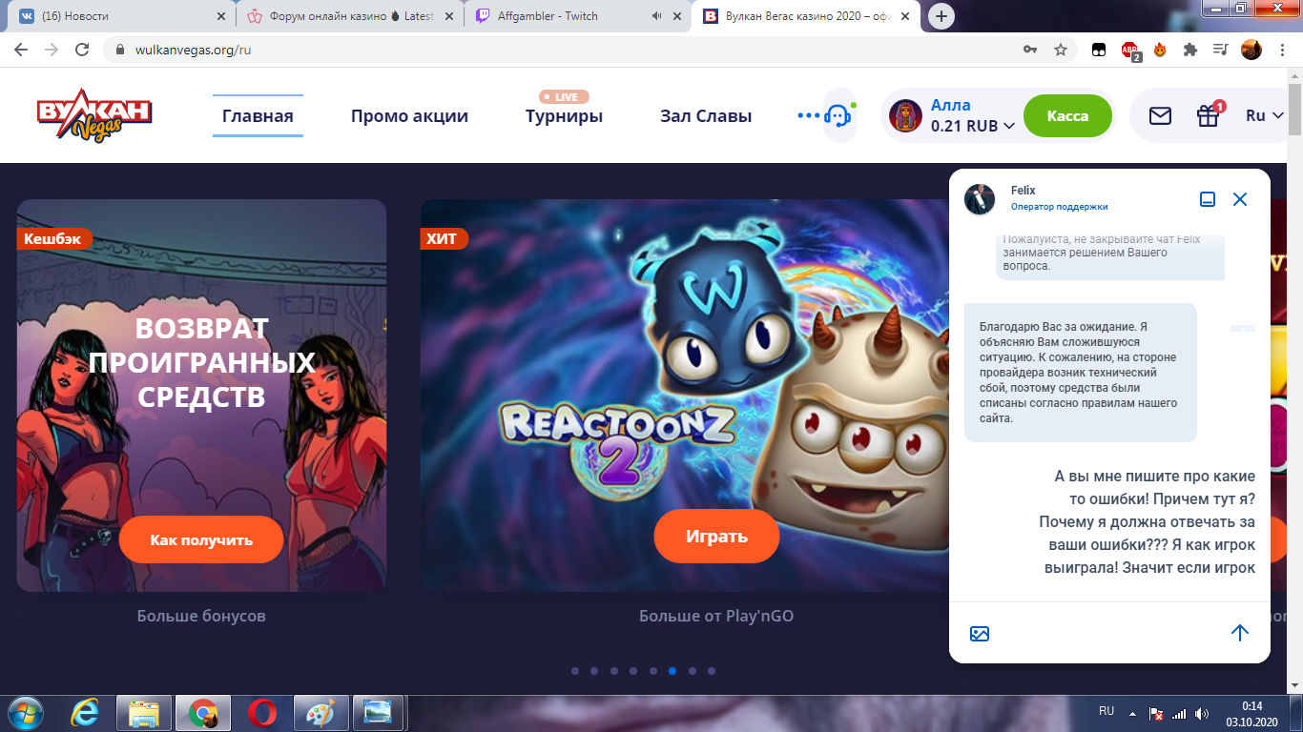The width and height of the screenshot is (1303, 732).
Task: View site info via padlock icon
Action: [120, 50]
